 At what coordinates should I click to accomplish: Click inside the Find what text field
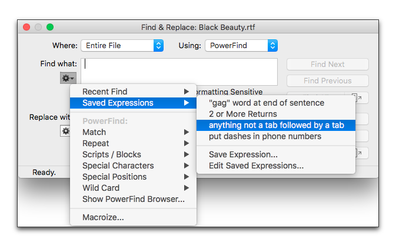click(179, 72)
